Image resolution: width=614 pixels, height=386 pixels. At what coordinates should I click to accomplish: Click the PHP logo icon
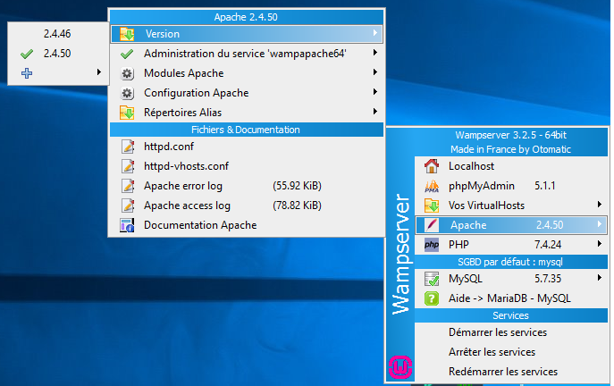point(432,245)
